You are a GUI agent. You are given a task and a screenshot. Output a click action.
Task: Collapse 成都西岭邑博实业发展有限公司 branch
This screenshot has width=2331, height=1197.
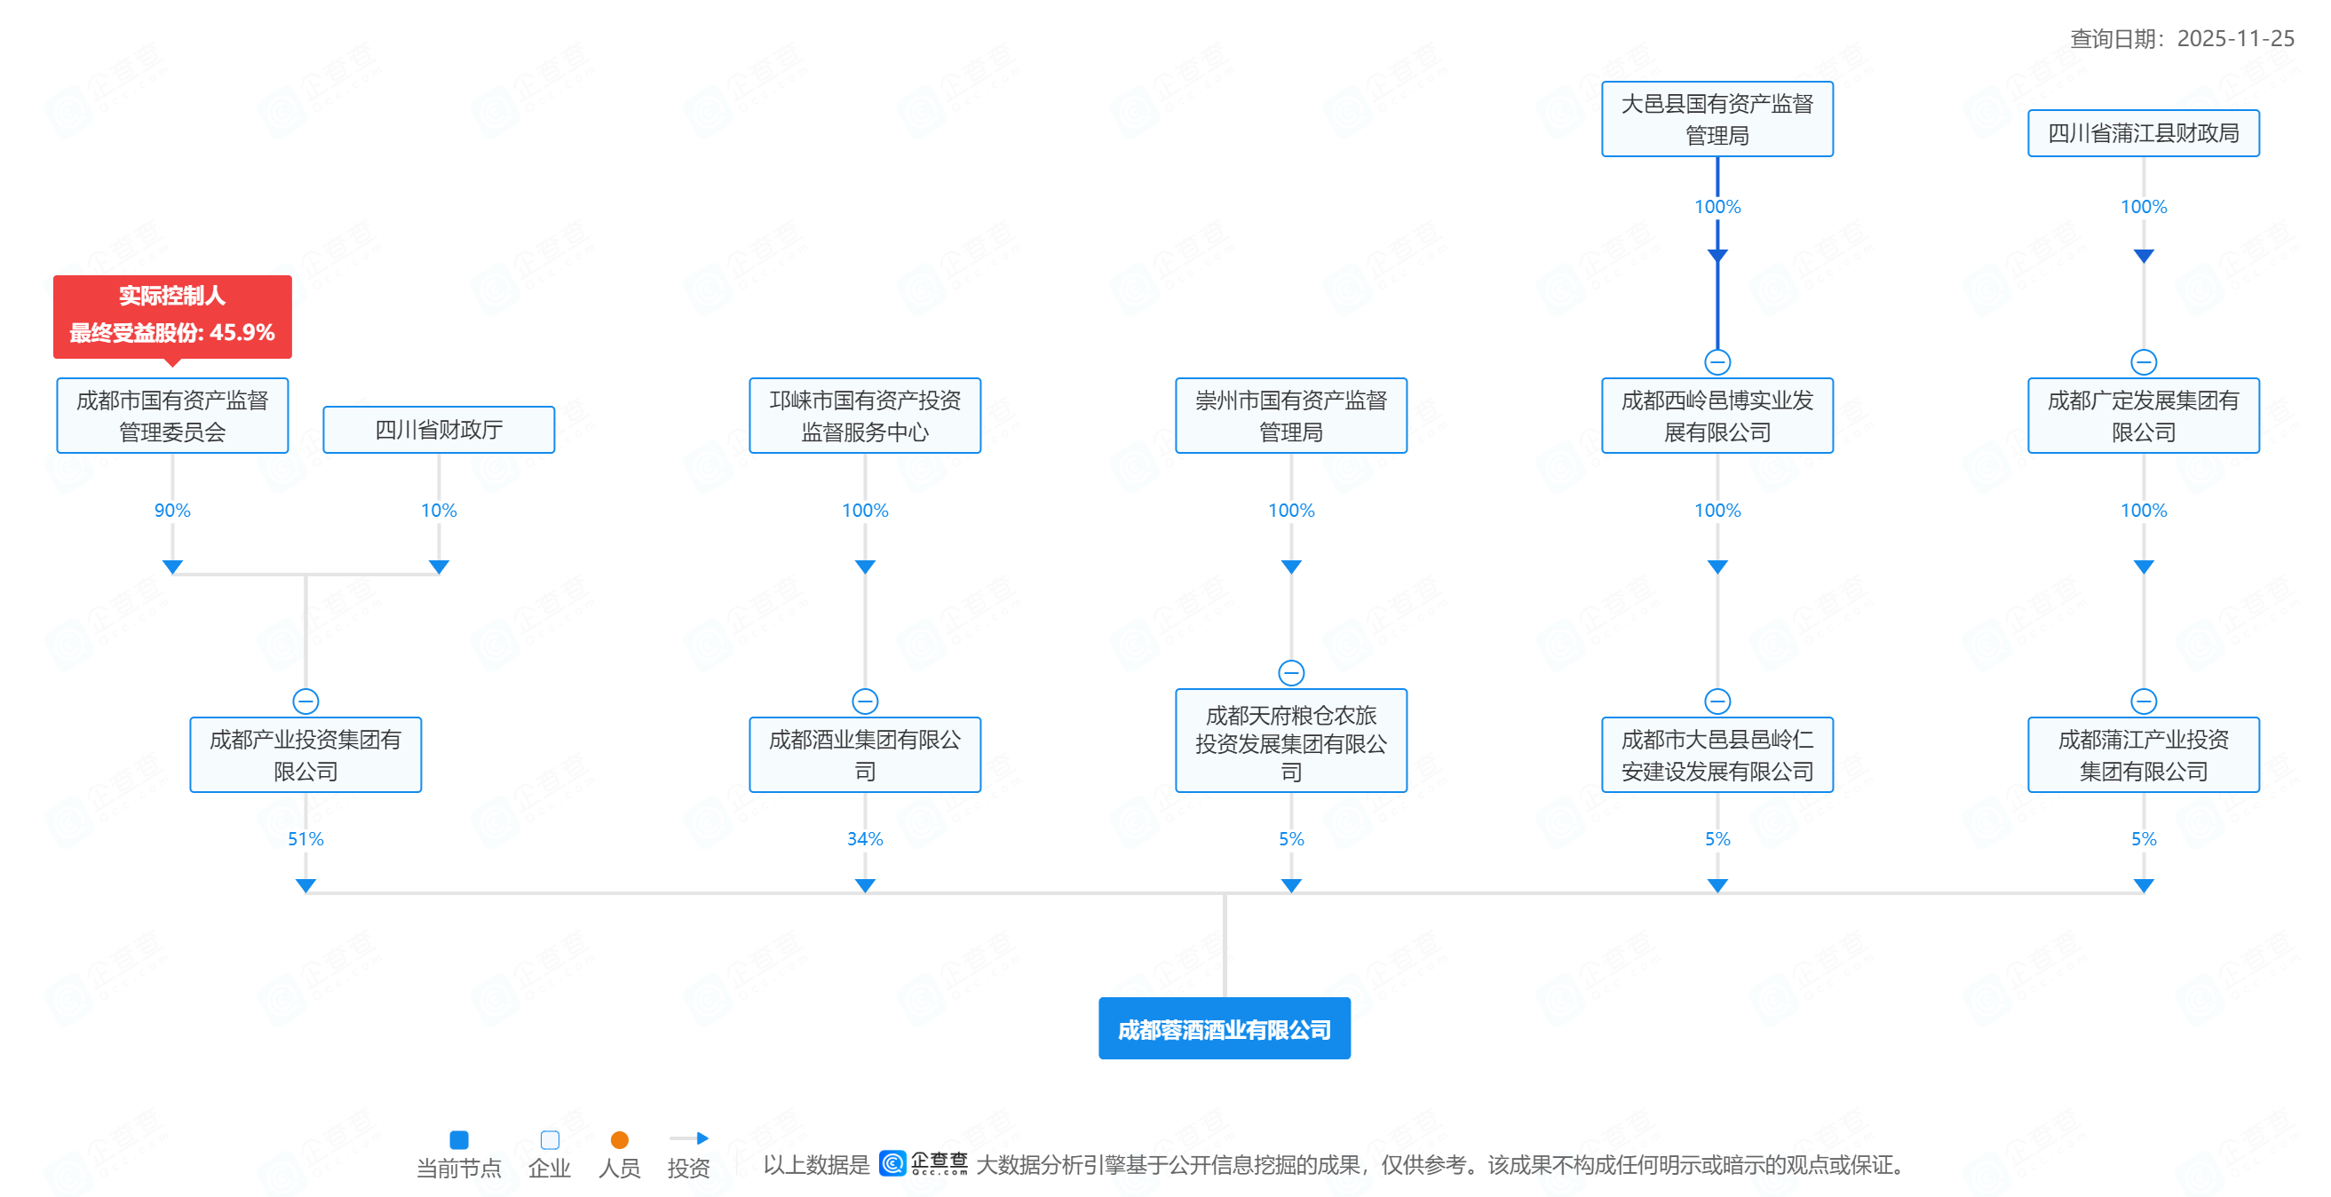(x=1717, y=362)
